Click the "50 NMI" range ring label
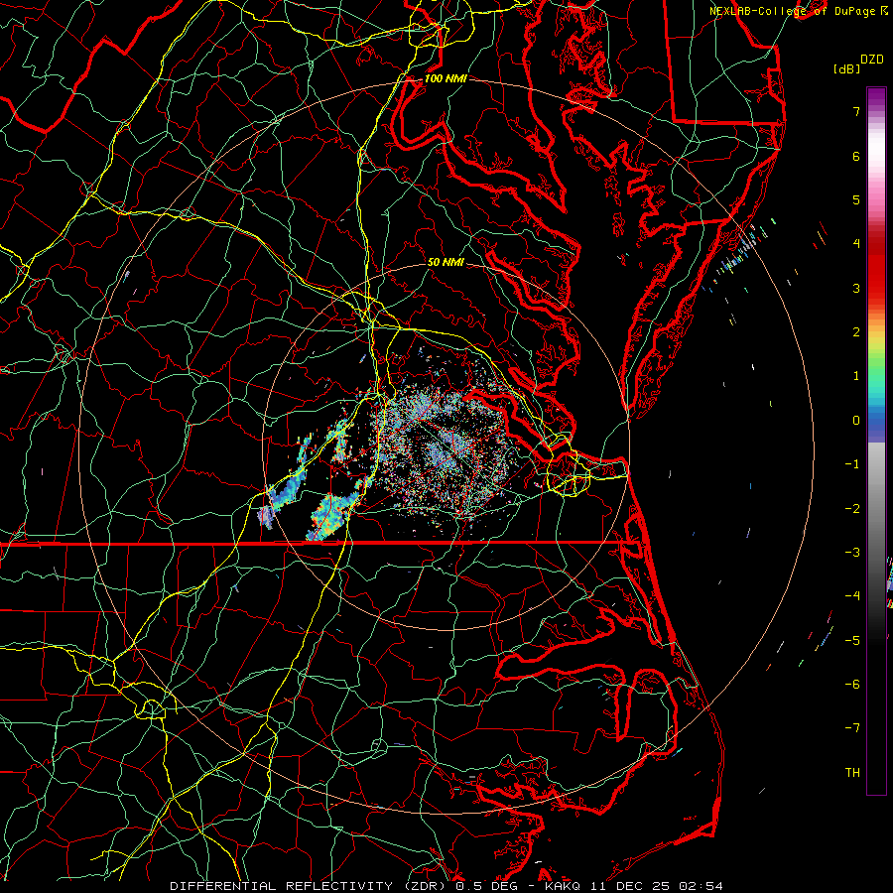893x893 pixels. [x=446, y=262]
